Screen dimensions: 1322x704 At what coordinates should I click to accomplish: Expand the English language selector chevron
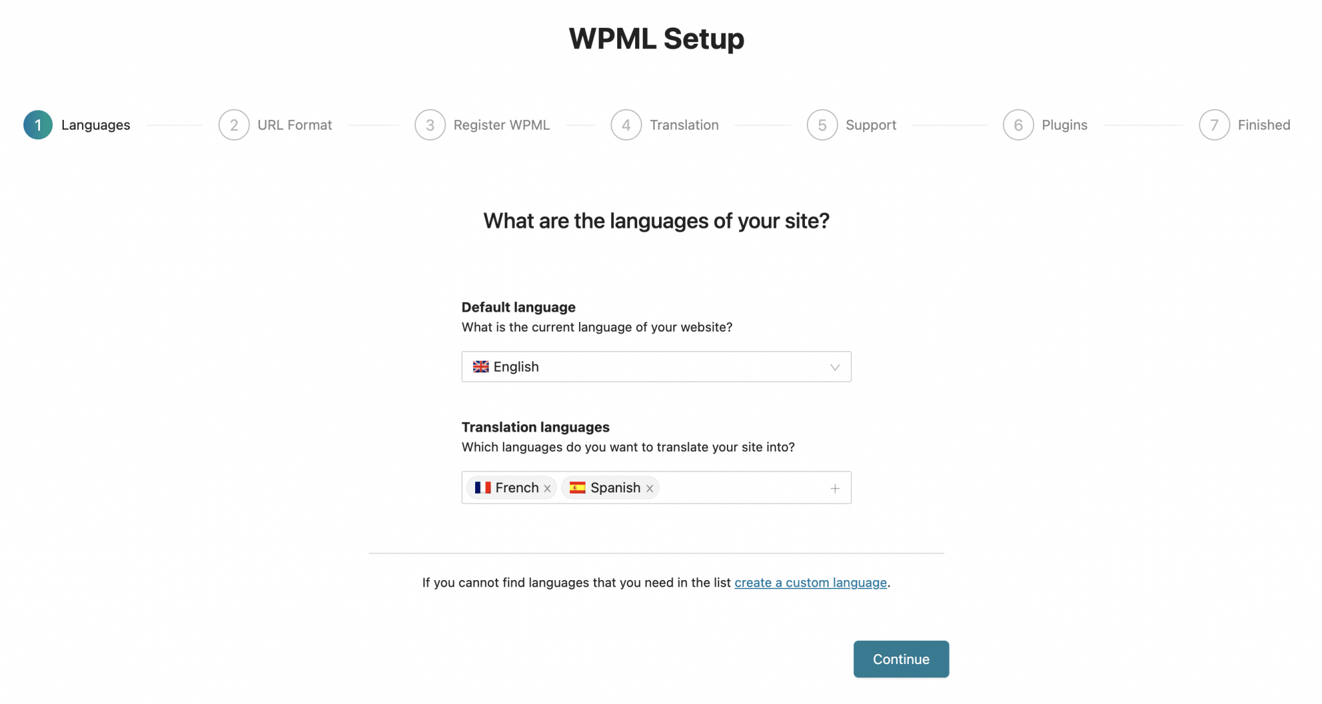tap(836, 367)
